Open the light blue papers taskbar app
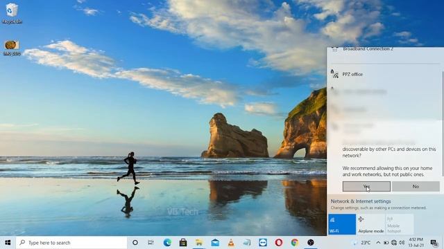Viewport: 444px width, 249px height. (247, 243)
